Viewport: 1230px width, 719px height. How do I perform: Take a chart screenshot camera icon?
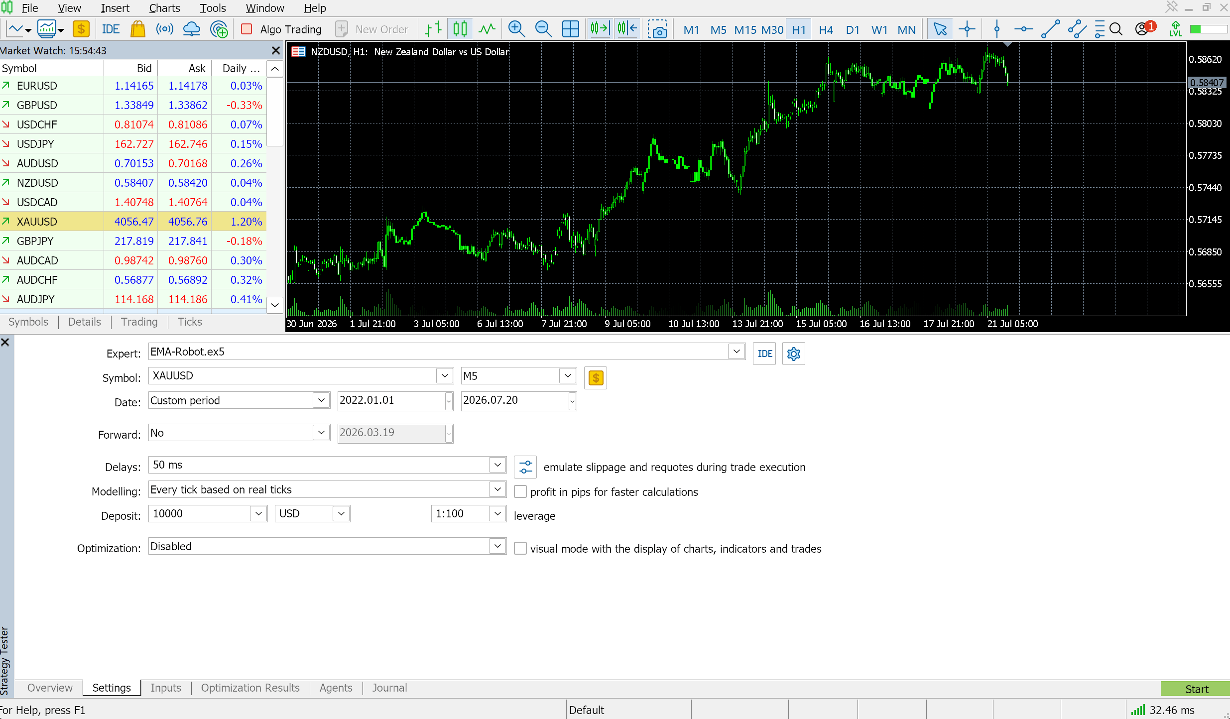coord(657,29)
